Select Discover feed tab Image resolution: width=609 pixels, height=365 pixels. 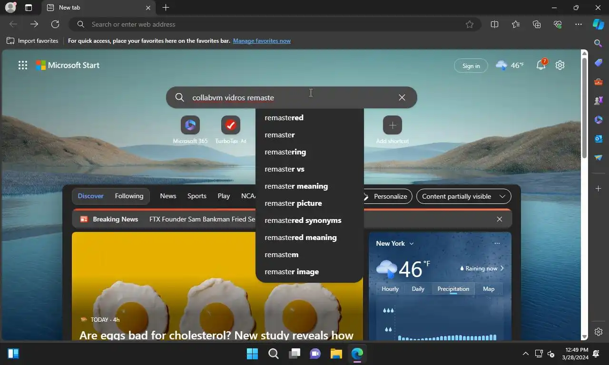pos(91,196)
